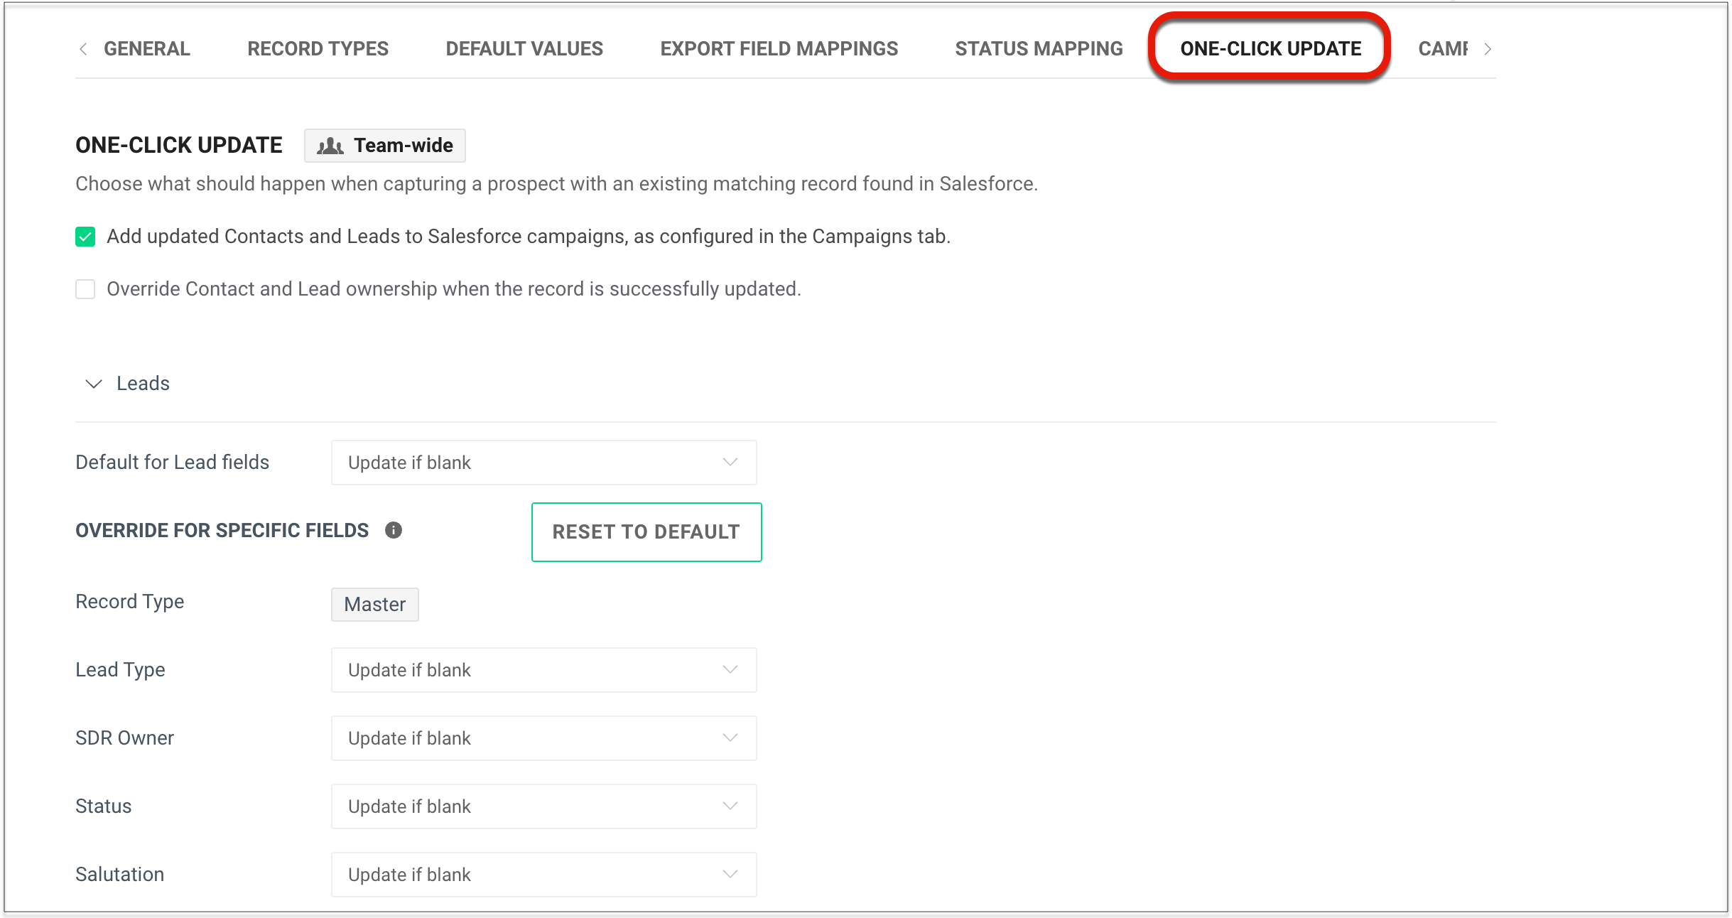Open the Status update dropdown
This screenshot has height=918, width=1732.
543,806
